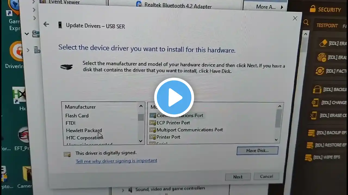Image resolution: width=348 pixels, height=195 pixels.
Task: Select the ECP Printer Port model
Action: point(170,123)
